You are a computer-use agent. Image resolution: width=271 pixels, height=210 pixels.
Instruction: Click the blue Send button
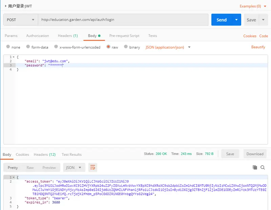[222, 20]
